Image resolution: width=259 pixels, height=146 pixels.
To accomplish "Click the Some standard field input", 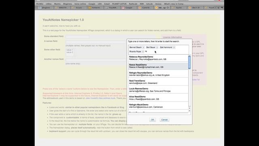I will pyautogui.click(x=77, y=36).
